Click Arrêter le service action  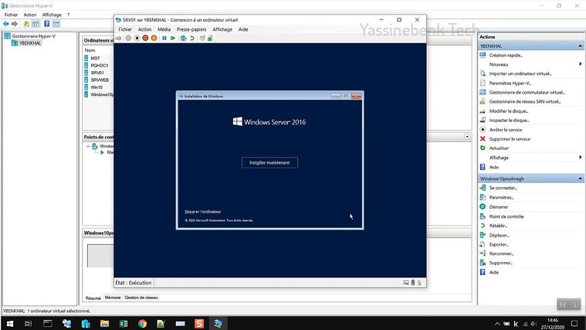(506, 130)
